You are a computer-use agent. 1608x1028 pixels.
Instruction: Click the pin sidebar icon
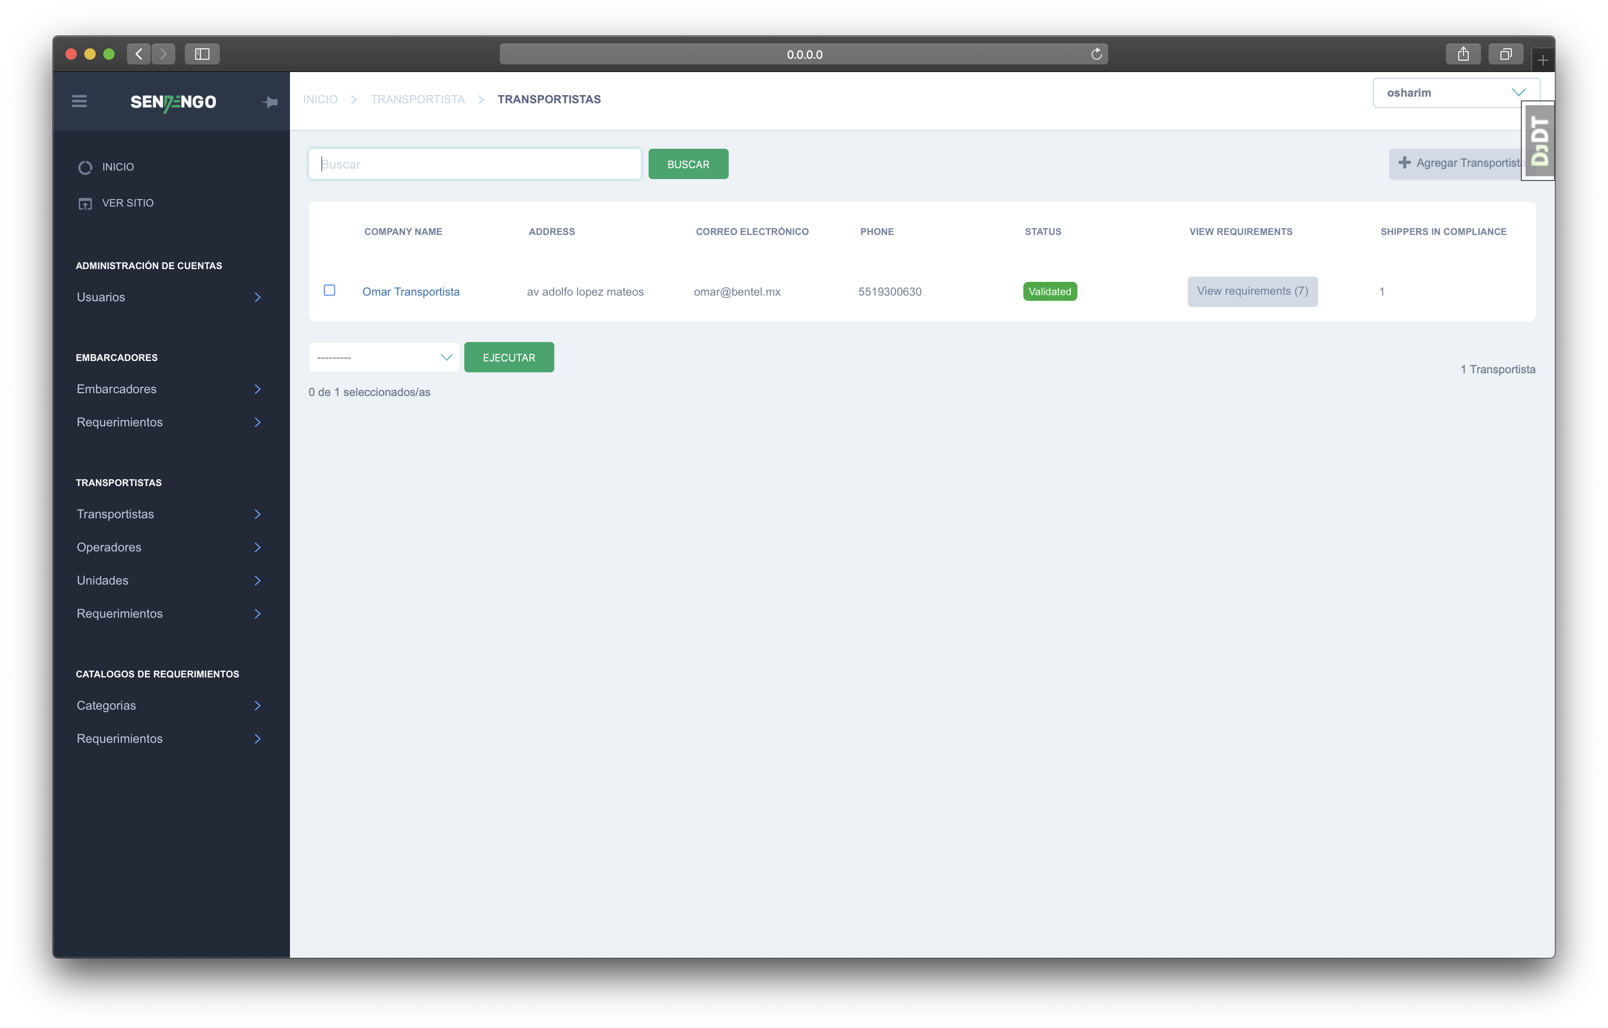270,102
